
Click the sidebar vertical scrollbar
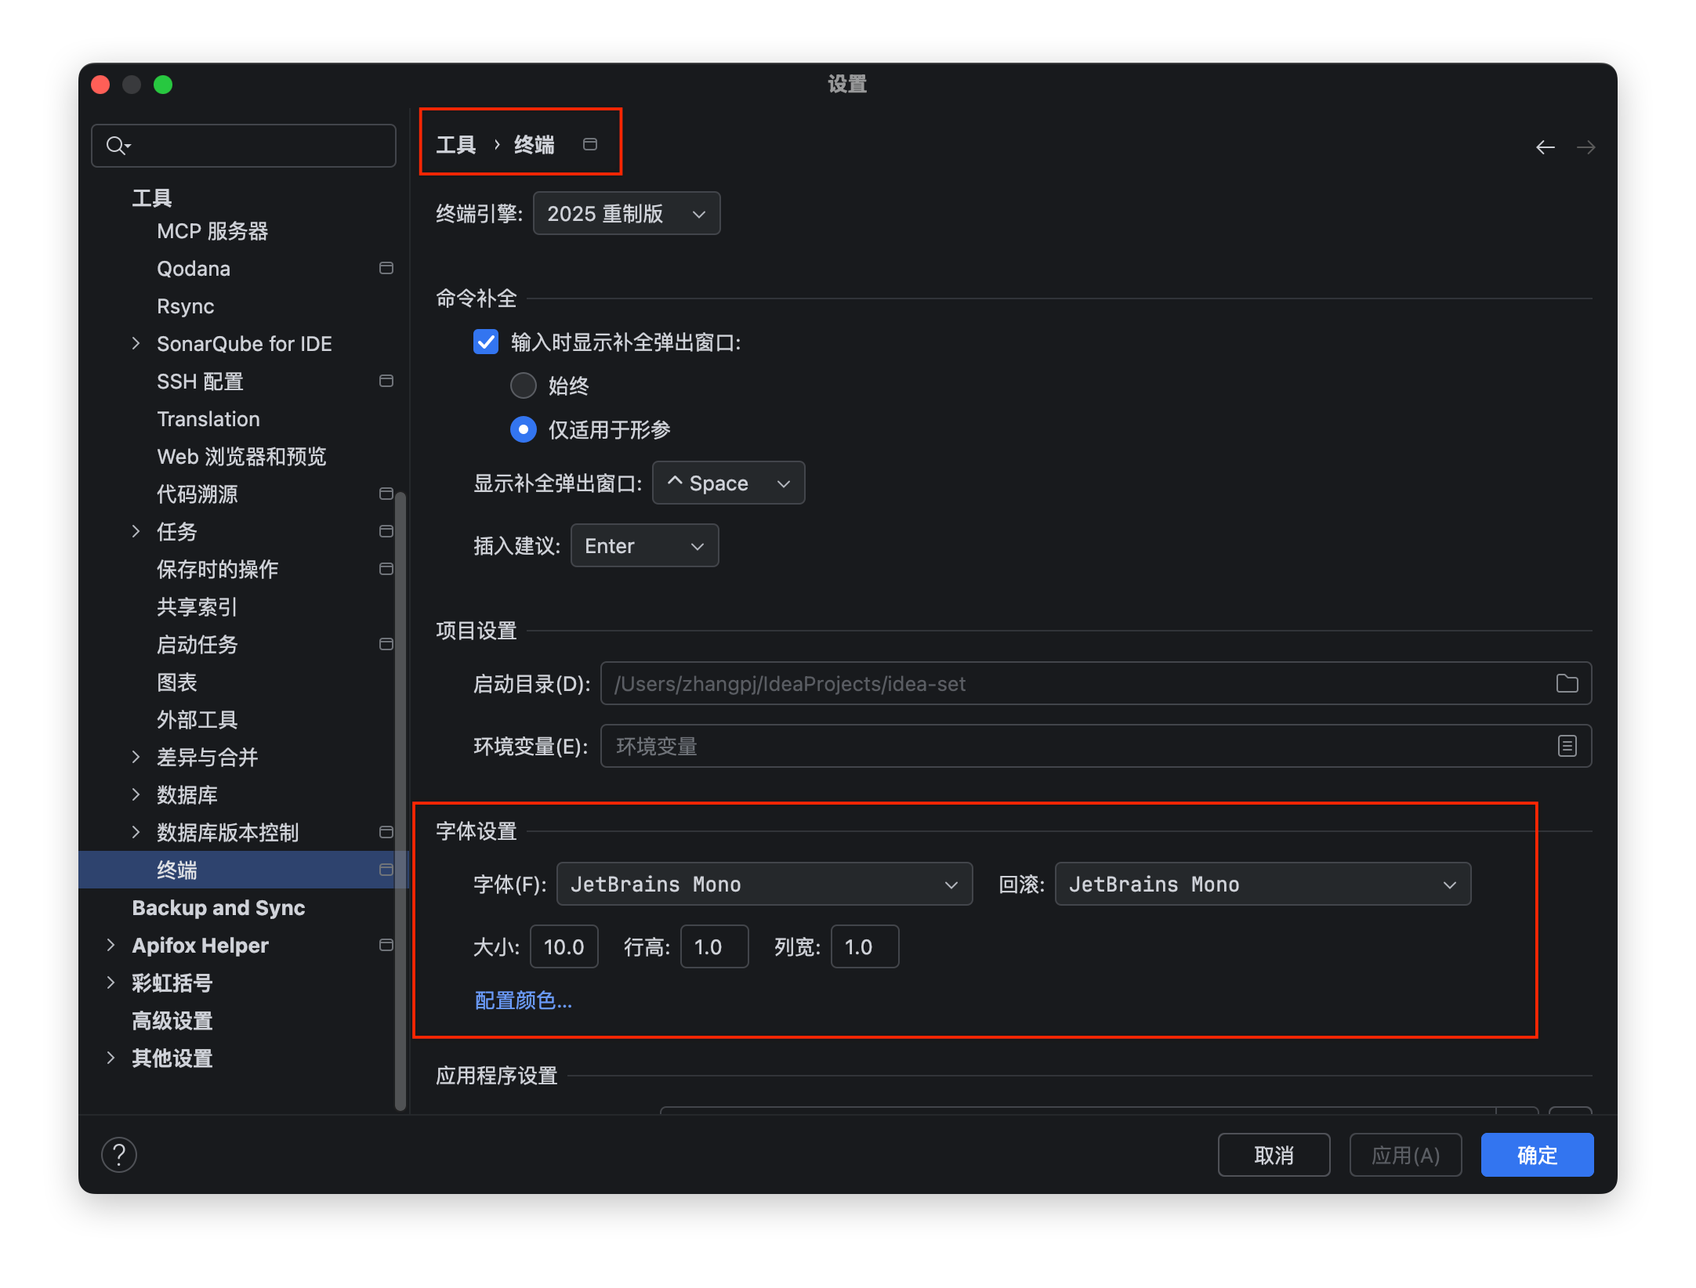click(400, 799)
